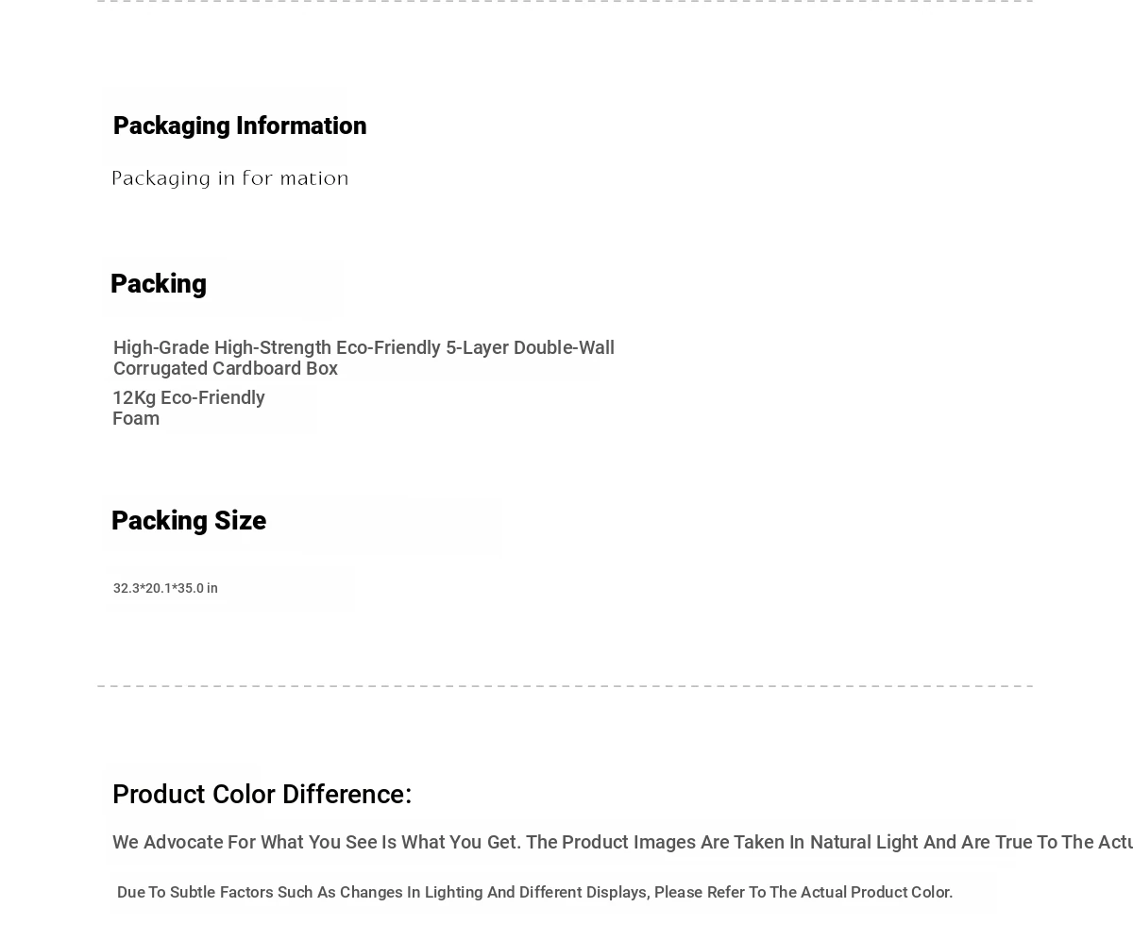The height and width of the screenshot is (941, 1133).
Task: Click the 'Corrugated Cardboard Box' line
Action: point(226,368)
